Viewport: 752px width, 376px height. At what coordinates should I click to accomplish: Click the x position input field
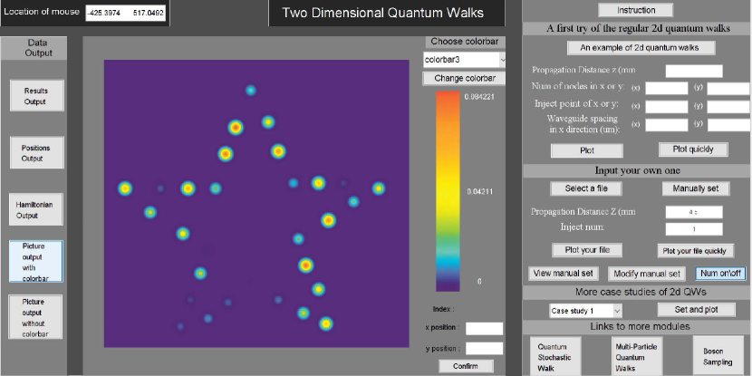[484, 328]
